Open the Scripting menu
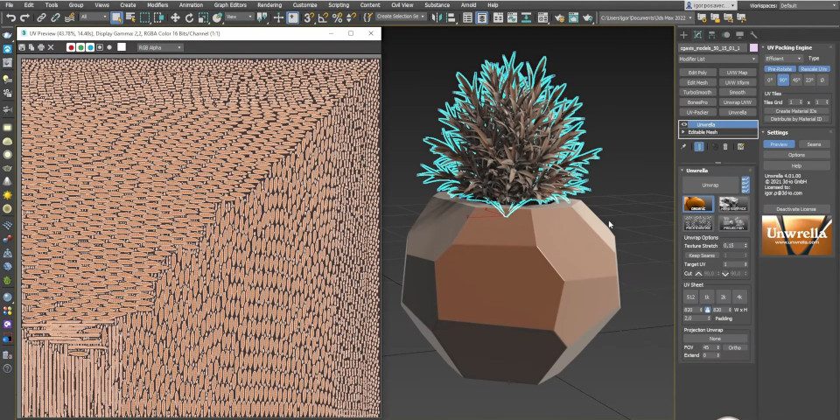840x420 pixels. (339, 5)
